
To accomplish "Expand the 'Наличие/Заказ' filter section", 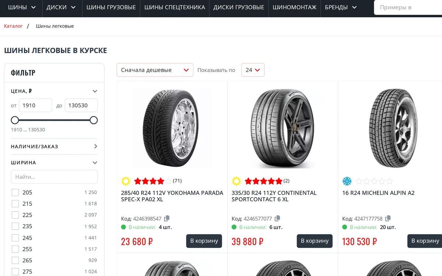I will 54,146.
